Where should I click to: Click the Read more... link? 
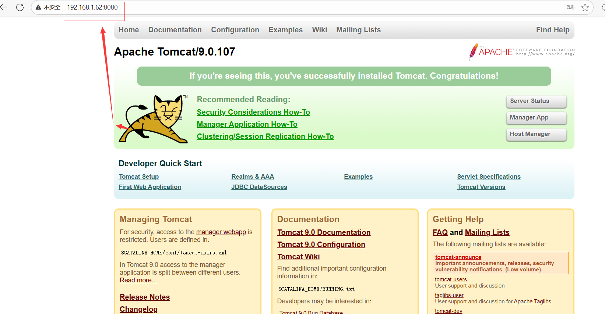tap(138, 280)
